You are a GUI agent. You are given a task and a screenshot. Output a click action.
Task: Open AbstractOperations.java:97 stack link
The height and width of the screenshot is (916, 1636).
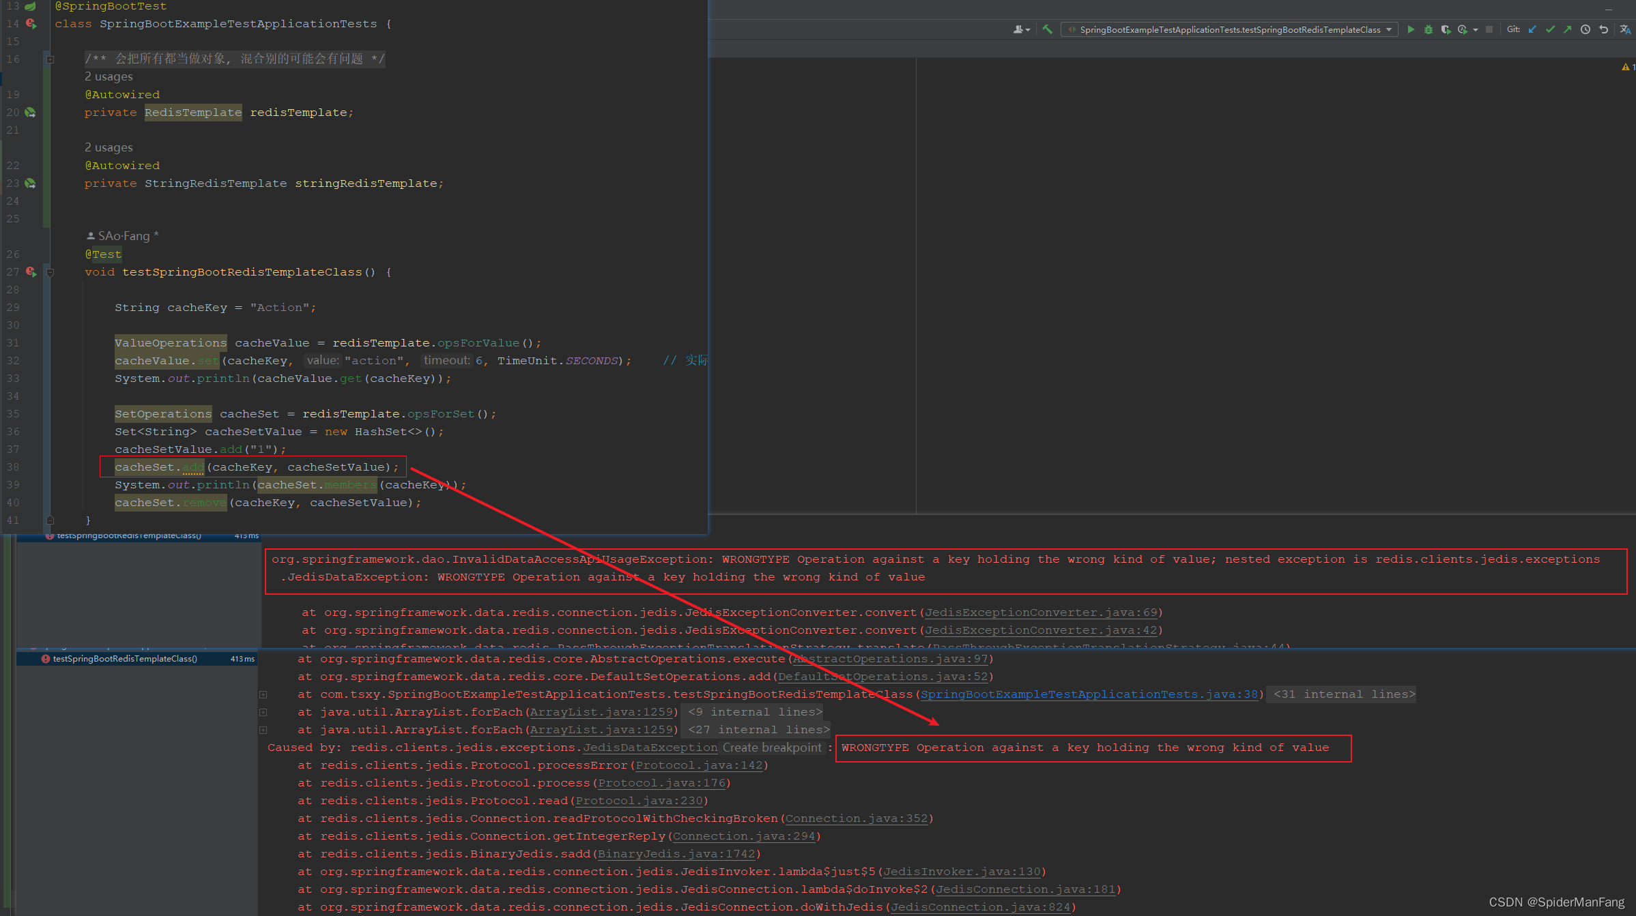890,659
